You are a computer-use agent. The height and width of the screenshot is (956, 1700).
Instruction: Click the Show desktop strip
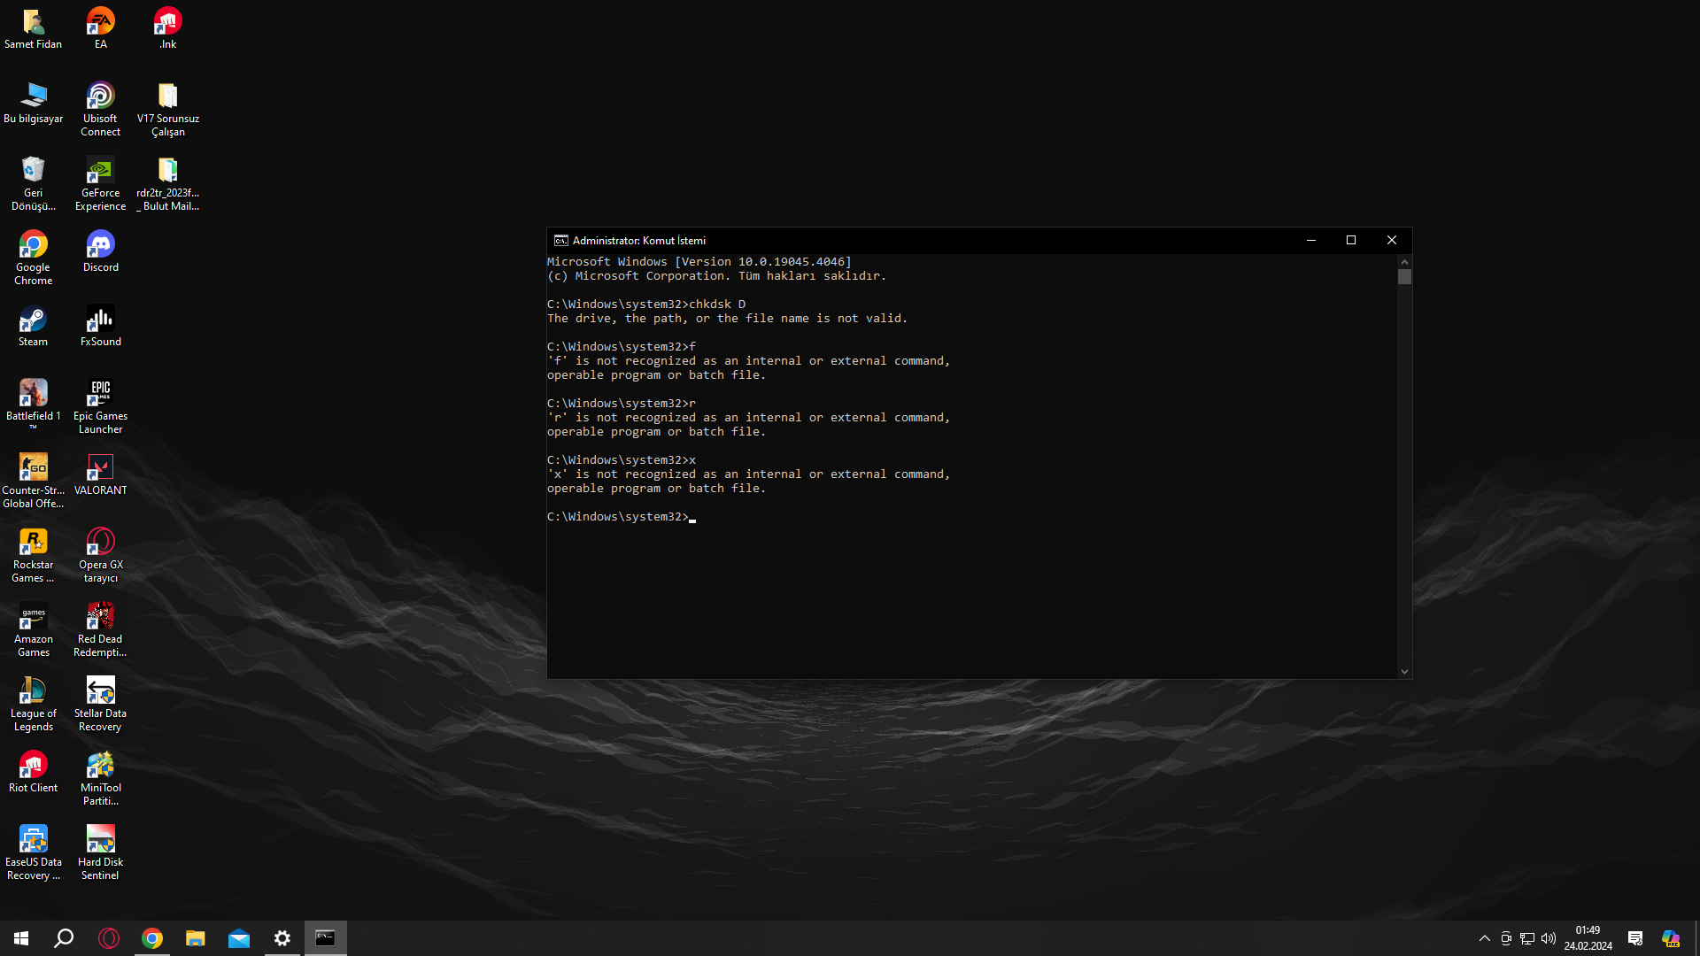point(1696,938)
